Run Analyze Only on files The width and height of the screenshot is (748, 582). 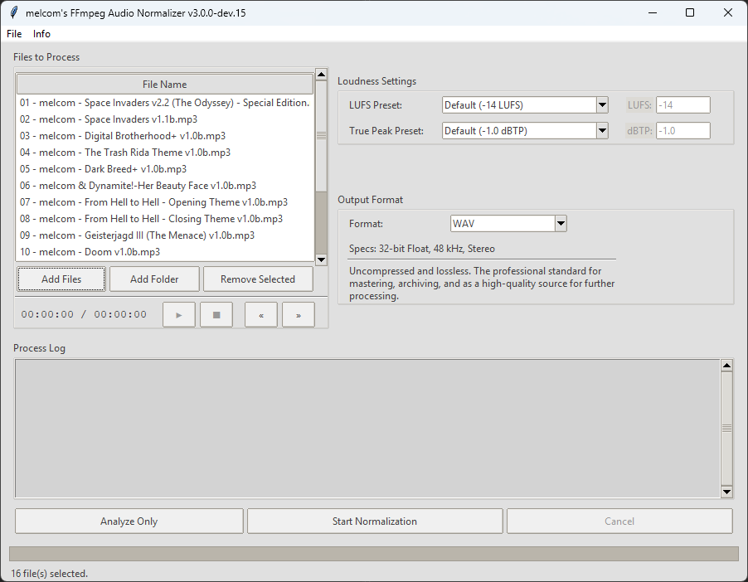(x=129, y=521)
